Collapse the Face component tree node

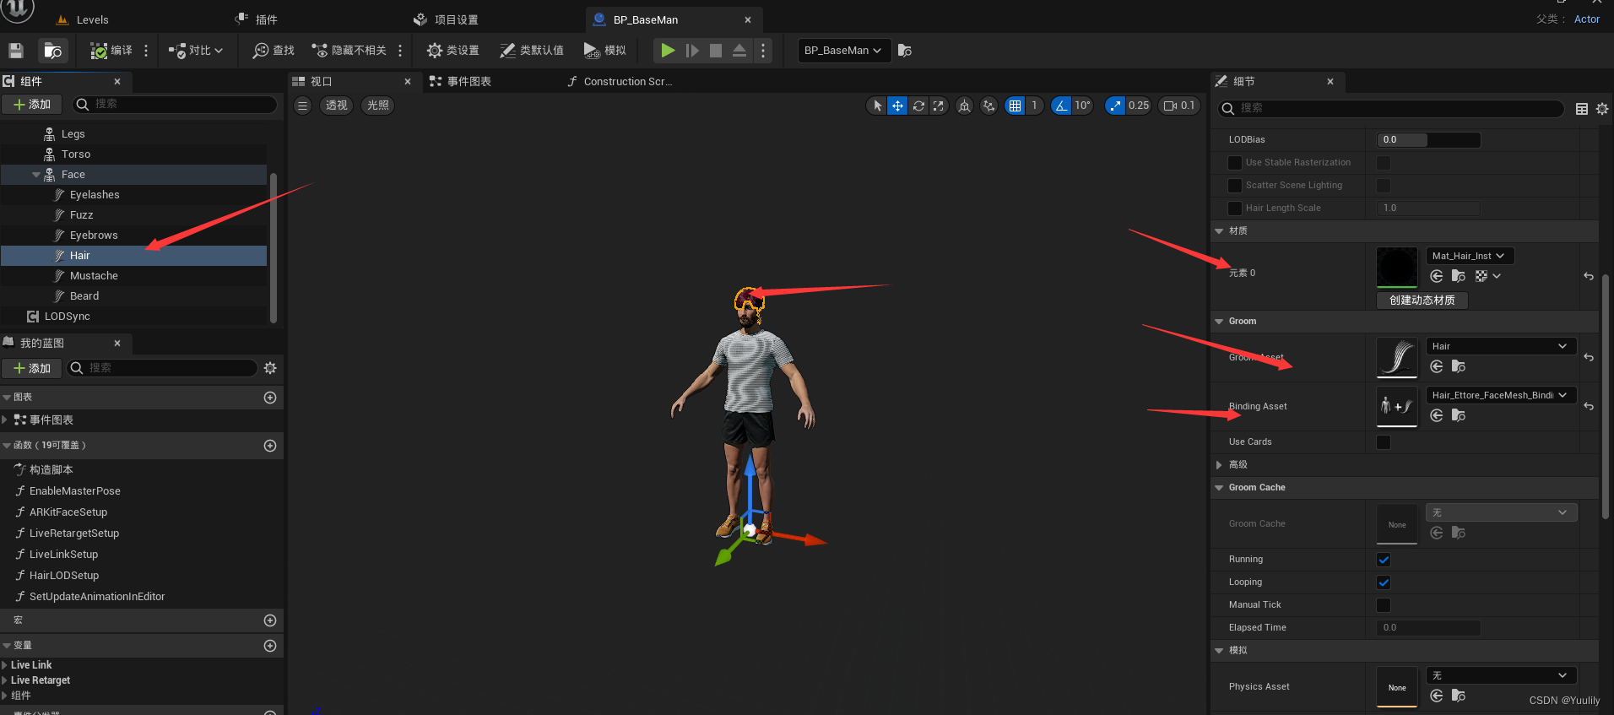36,175
